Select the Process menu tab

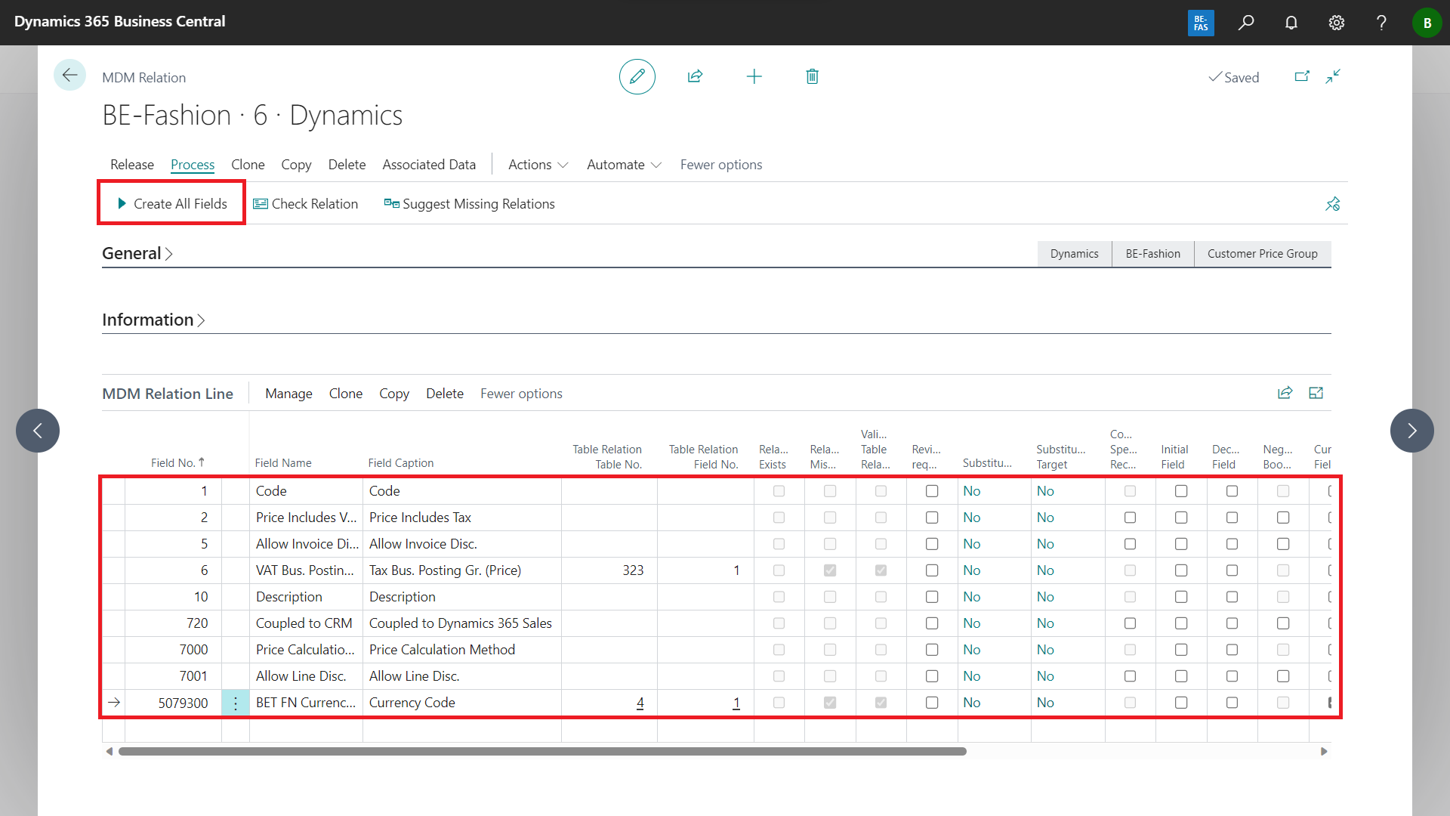point(193,165)
